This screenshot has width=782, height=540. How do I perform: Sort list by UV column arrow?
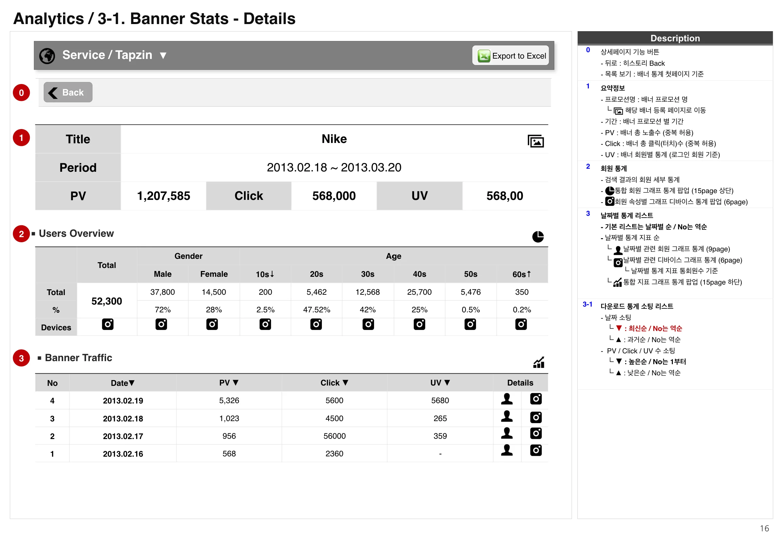click(447, 382)
